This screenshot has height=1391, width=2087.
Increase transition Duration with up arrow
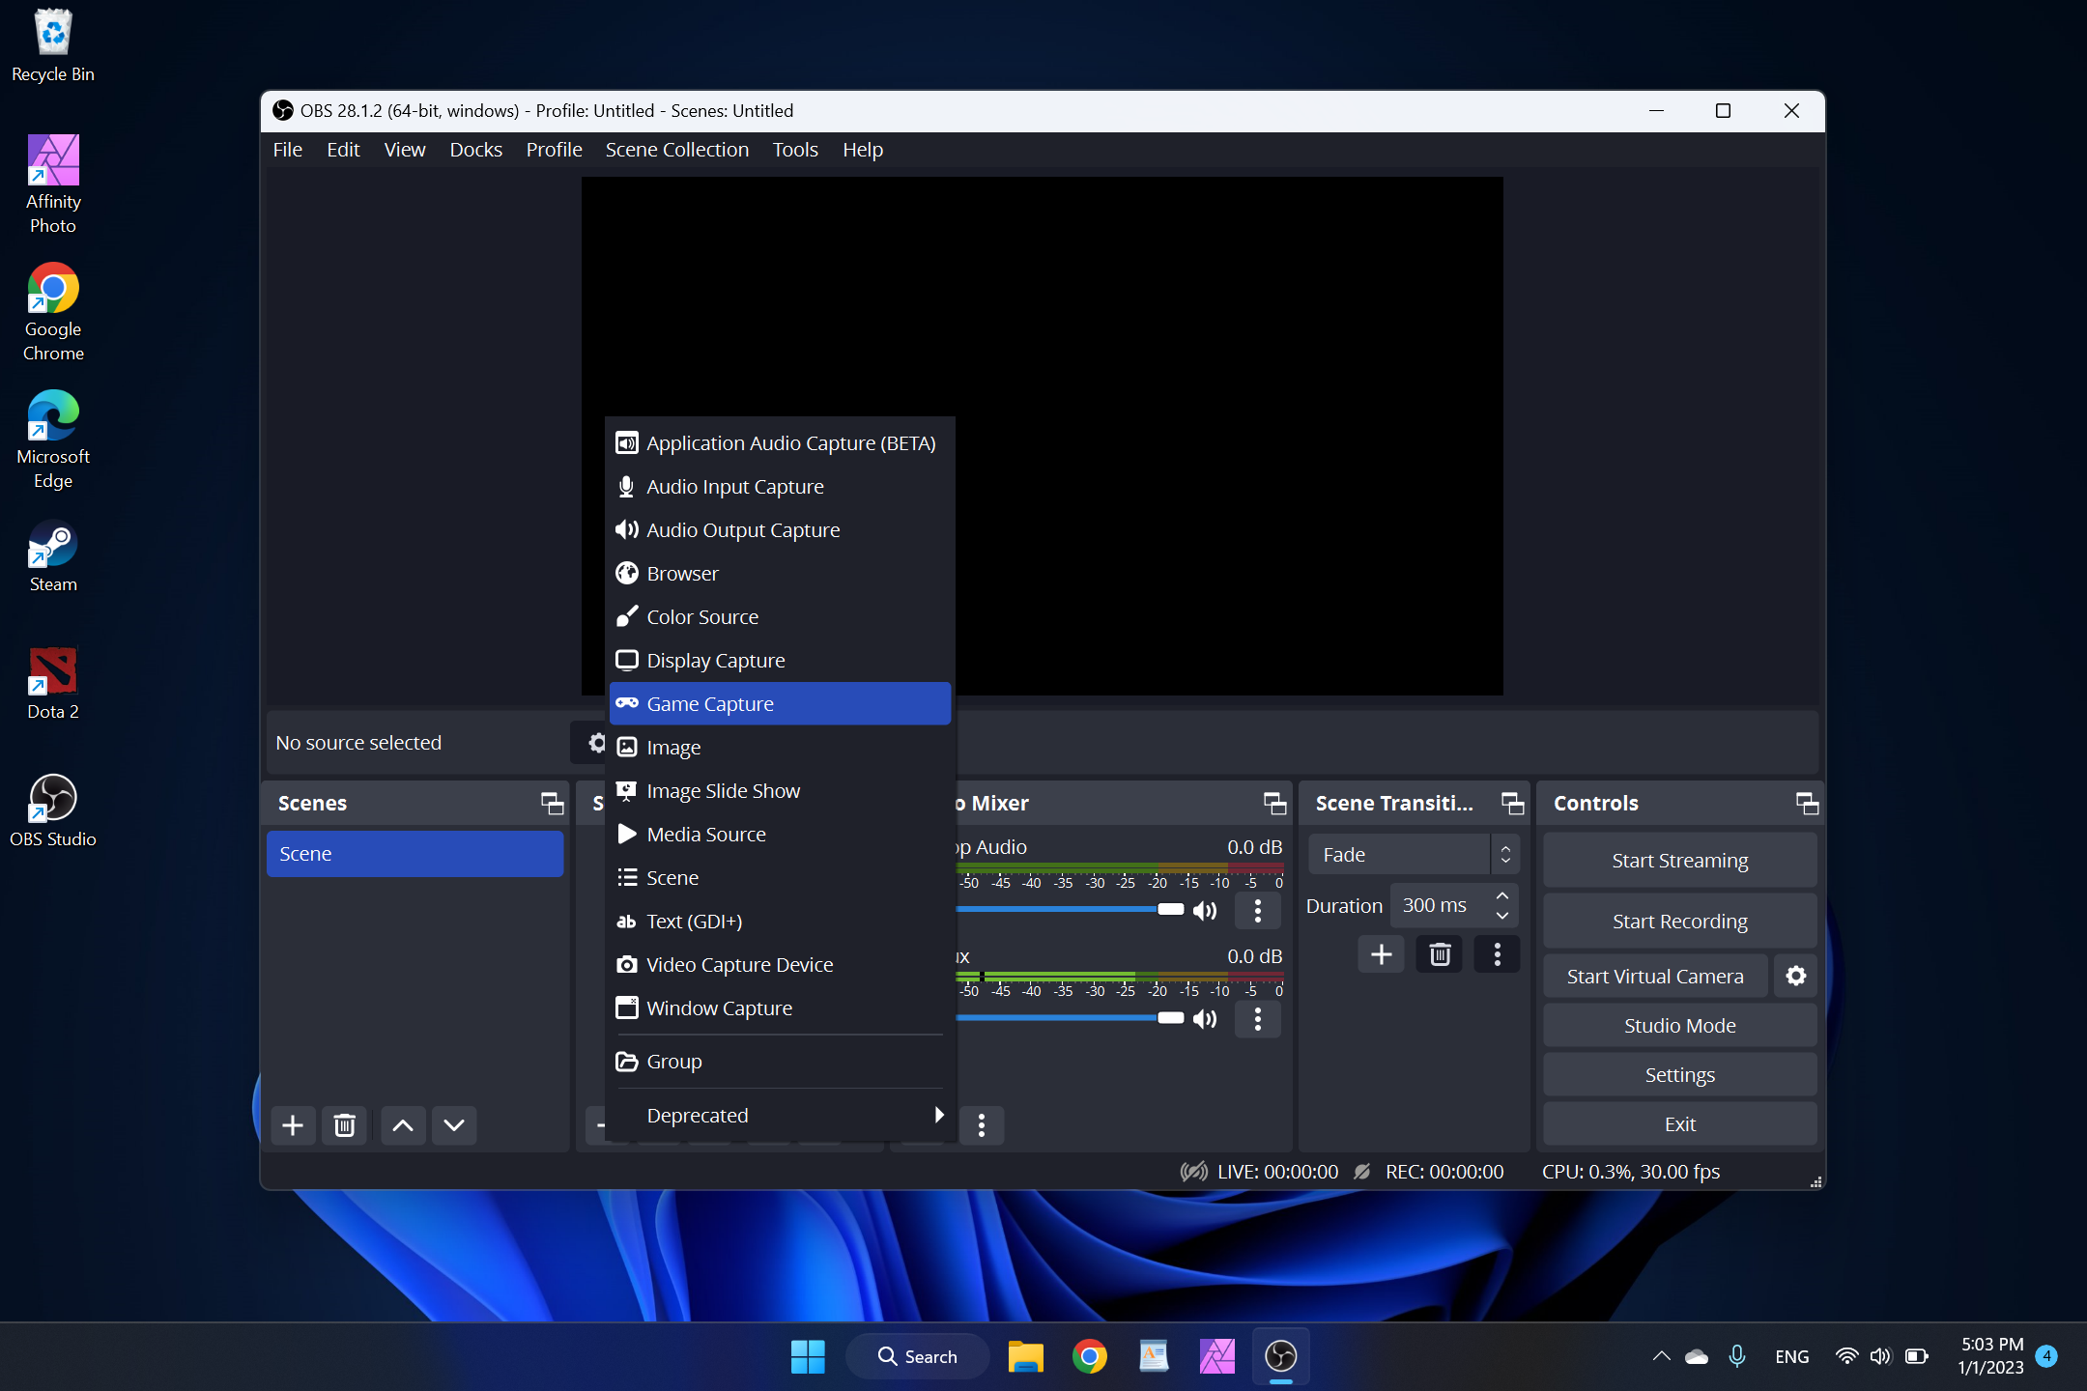pos(1501,896)
